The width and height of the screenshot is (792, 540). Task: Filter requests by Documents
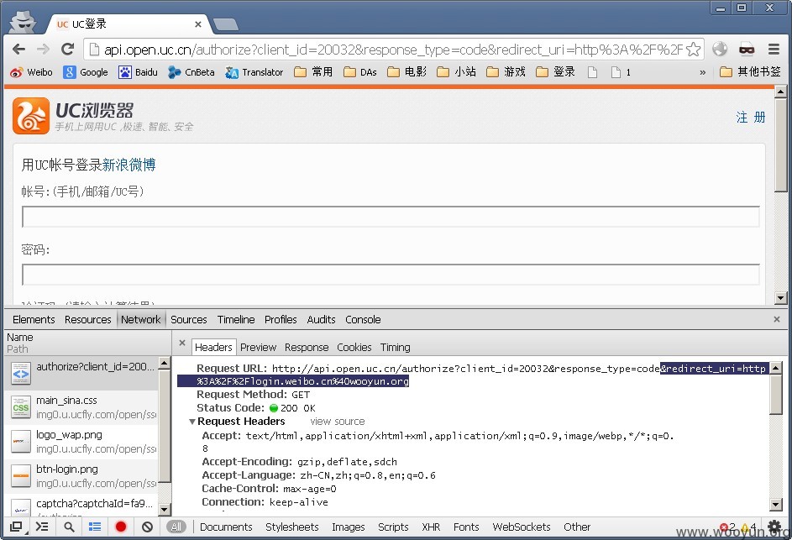226,527
